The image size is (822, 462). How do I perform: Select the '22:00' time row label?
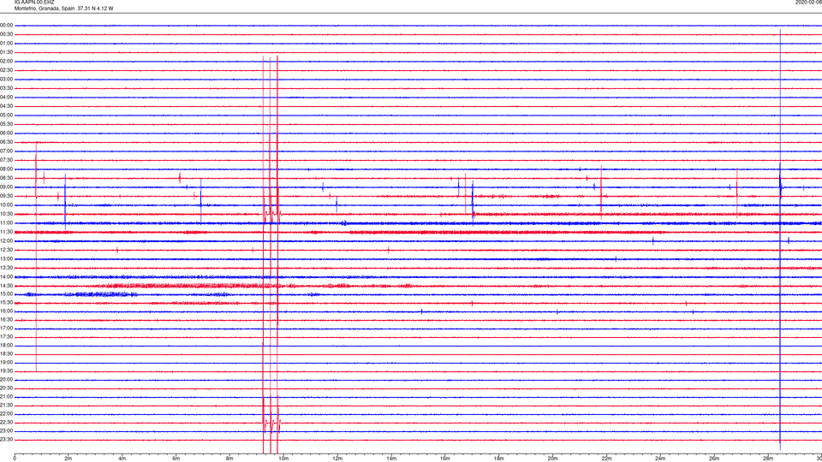coord(6,414)
